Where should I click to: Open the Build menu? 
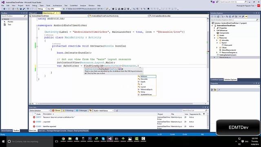click(27, 5)
